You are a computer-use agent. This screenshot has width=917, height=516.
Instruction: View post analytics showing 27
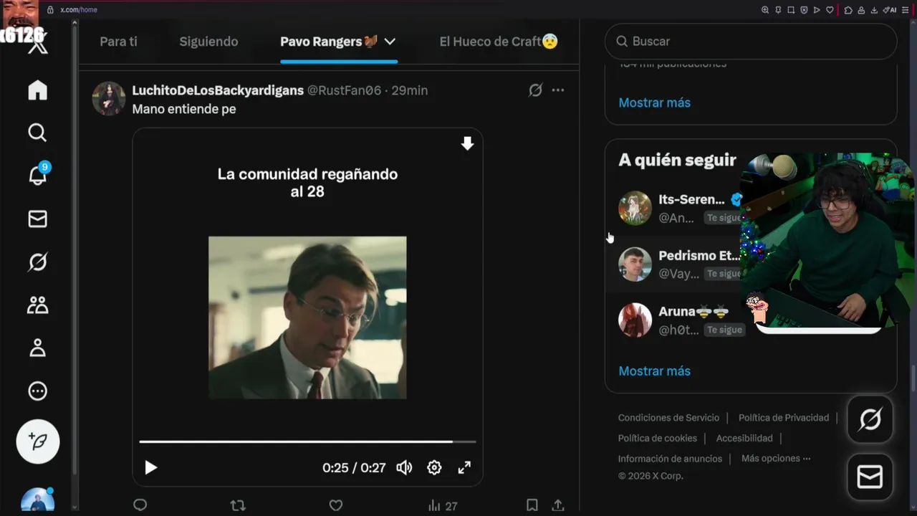click(x=442, y=506)
